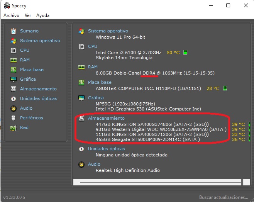Click the Almacenamiento disk icon in sidebar
This screenshot has height=202, width=254.
coord(14,89)
